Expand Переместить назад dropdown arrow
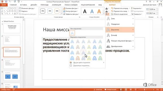163x91 pixels. (129, 11)
